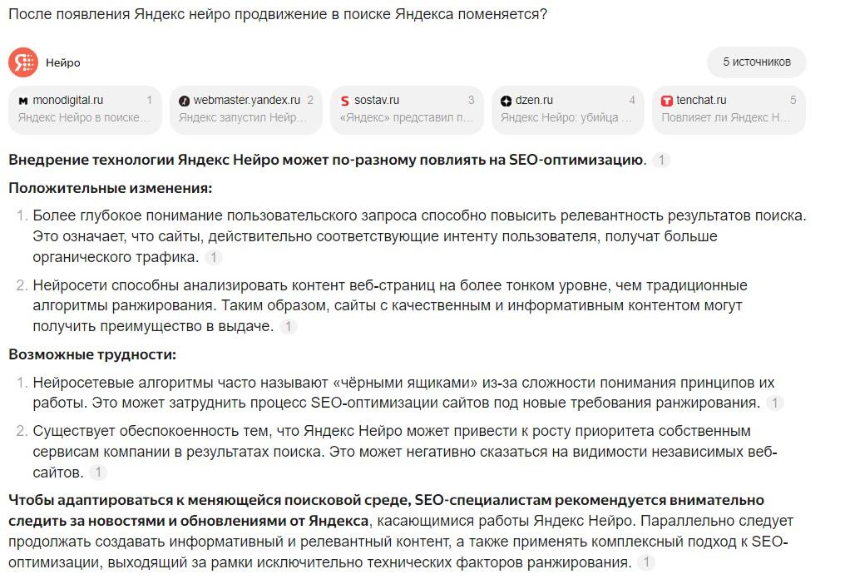Screen dimensions: 845x584
Task: Click citation badge after 'требования ранжирования'
Action: (774, 403)
